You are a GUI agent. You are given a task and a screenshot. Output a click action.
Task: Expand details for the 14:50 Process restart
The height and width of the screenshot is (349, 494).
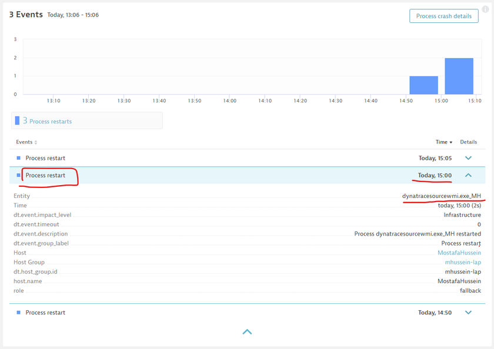click(468, 313)
